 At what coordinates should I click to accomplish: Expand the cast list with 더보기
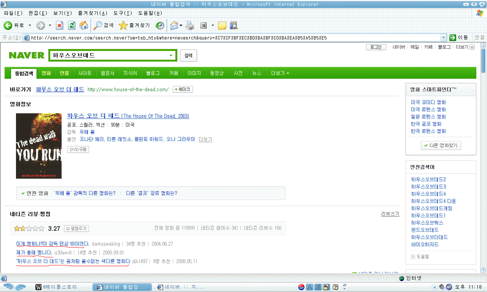pyautogui.click(x=205, y=140)
